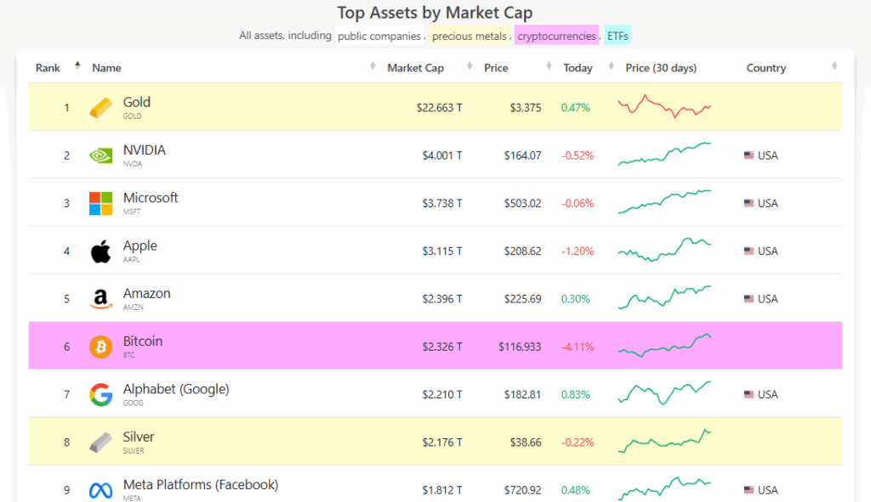Screen dimensions: 871x502
Task: Click the Apple logo icon
Action: (100, 251)
